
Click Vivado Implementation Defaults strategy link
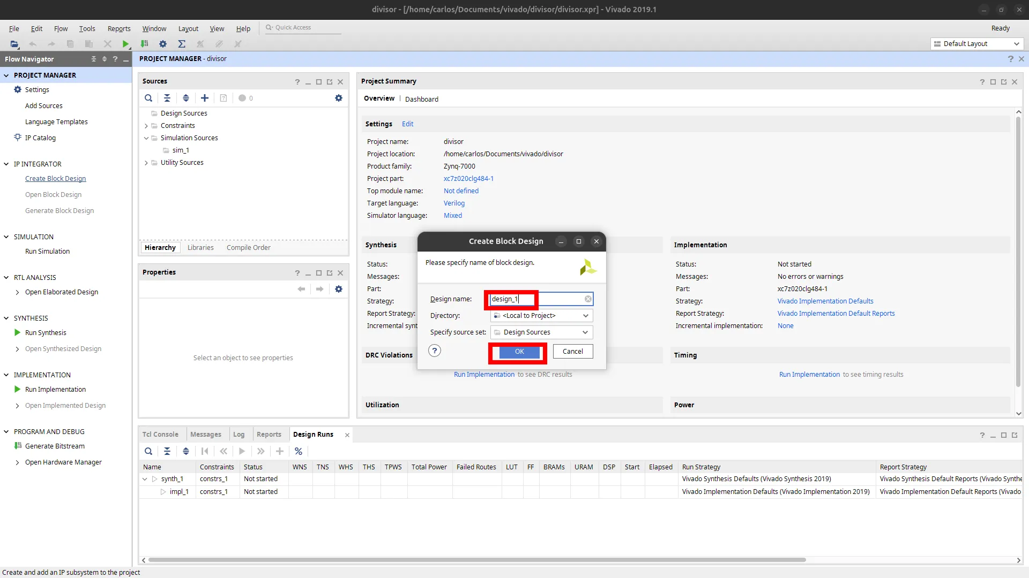point(825,301)
